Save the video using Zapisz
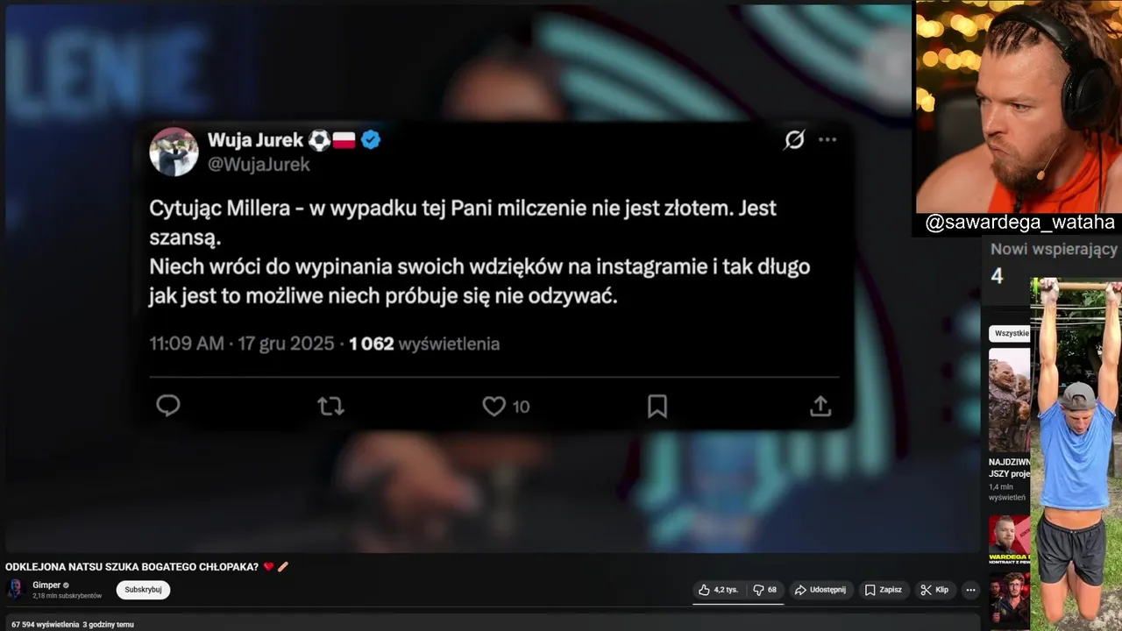The width and height of the screenshot is (1122, 631). (884, 590)
